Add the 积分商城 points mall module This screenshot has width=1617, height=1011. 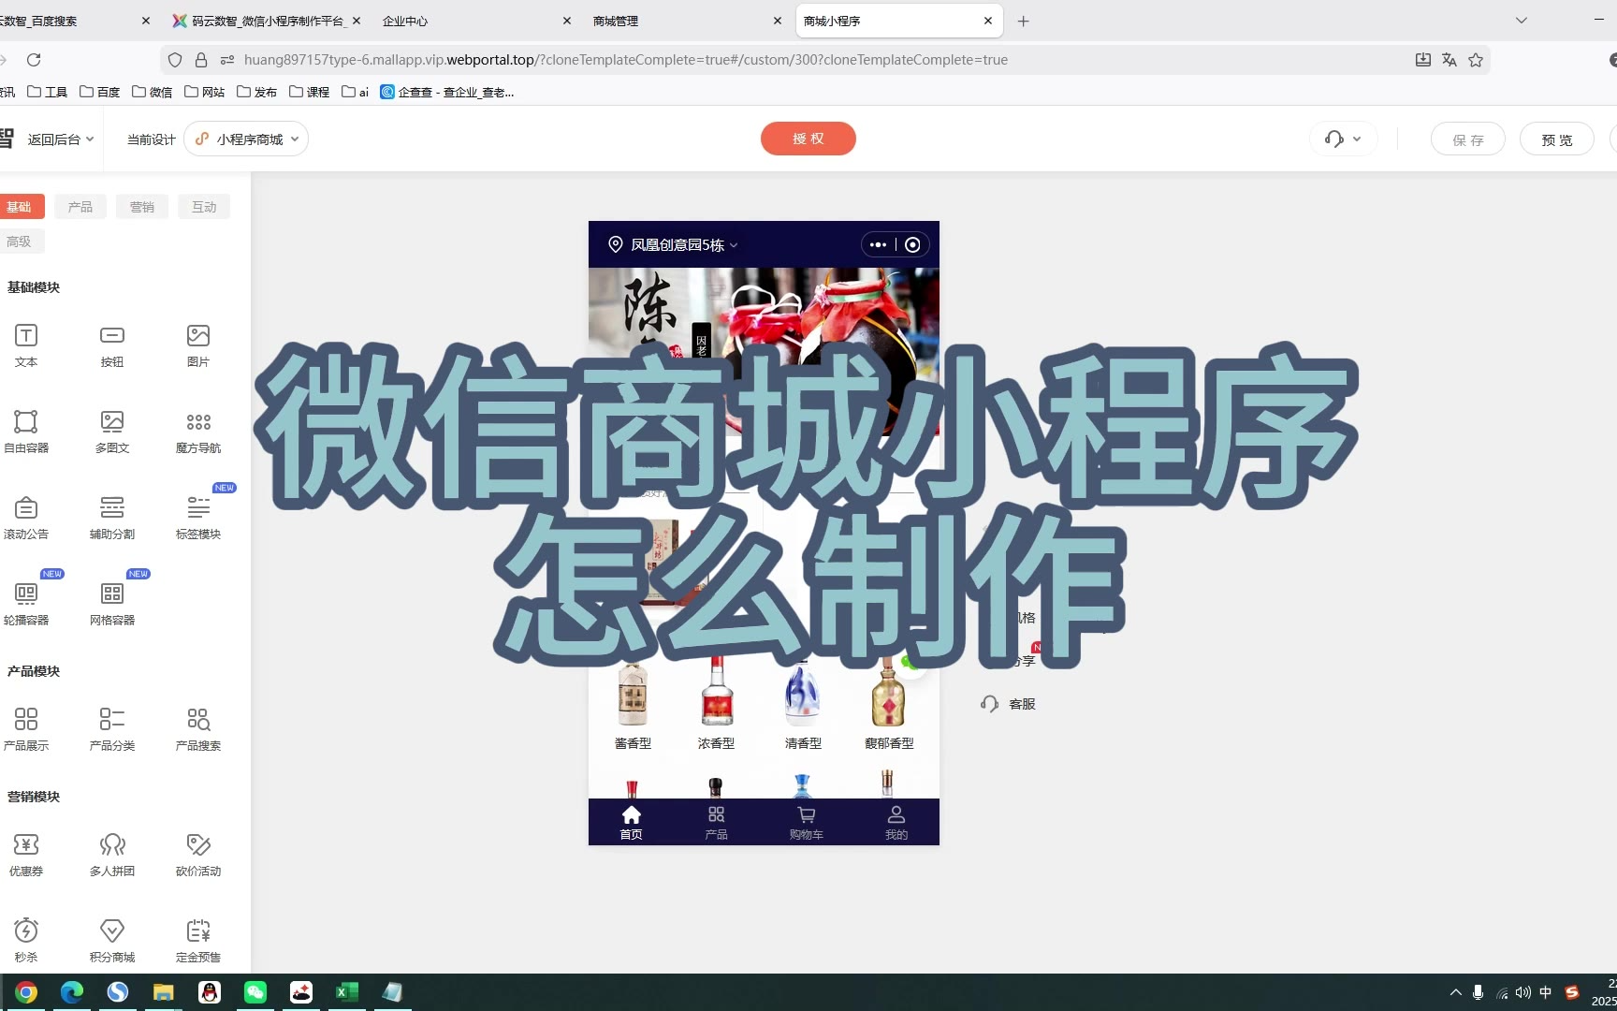pyautogui.click(x=112, y=940)
